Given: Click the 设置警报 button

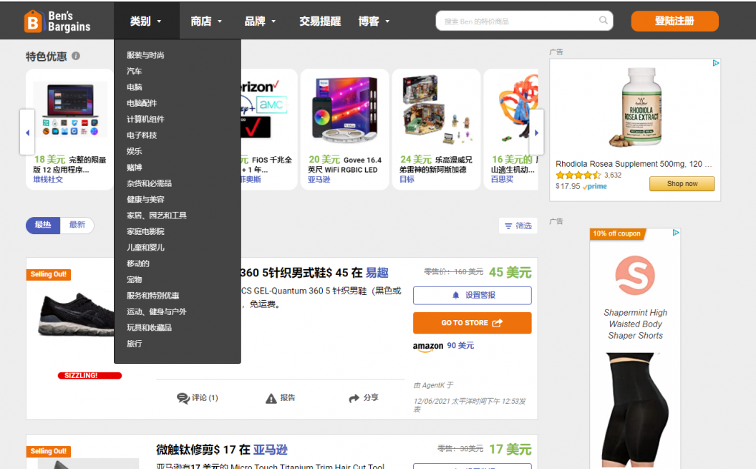Looking at the screenshot, I should click(472, 296).
